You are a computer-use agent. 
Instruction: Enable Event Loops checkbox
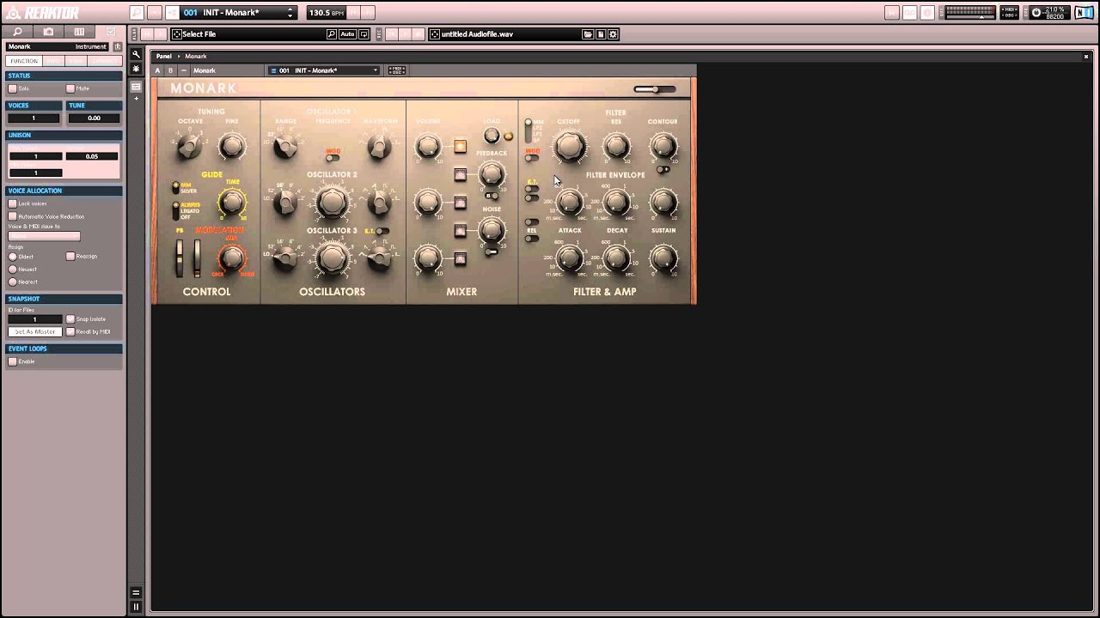pyautogui.click(x=12, y=361)
